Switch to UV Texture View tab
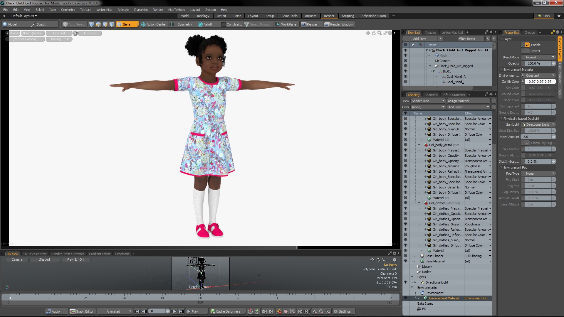Screen dimensions: 564x317 click(x=35, y=254)
